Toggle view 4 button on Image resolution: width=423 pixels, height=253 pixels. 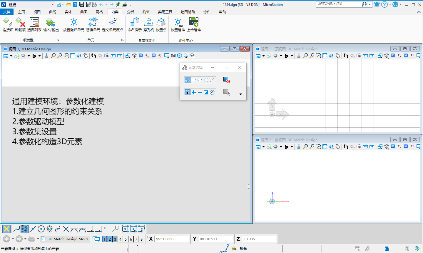(x=120, y=239)
